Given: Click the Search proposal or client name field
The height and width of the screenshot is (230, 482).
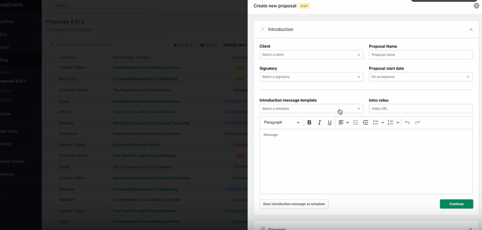Looking at the screenshot, I should point(108,45).
